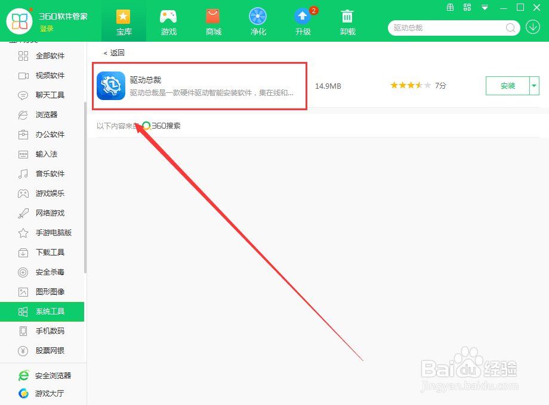Install 驱动总裁 with 安装 button
The height and width of the screenshot is (405, 549).
(508, 86)
